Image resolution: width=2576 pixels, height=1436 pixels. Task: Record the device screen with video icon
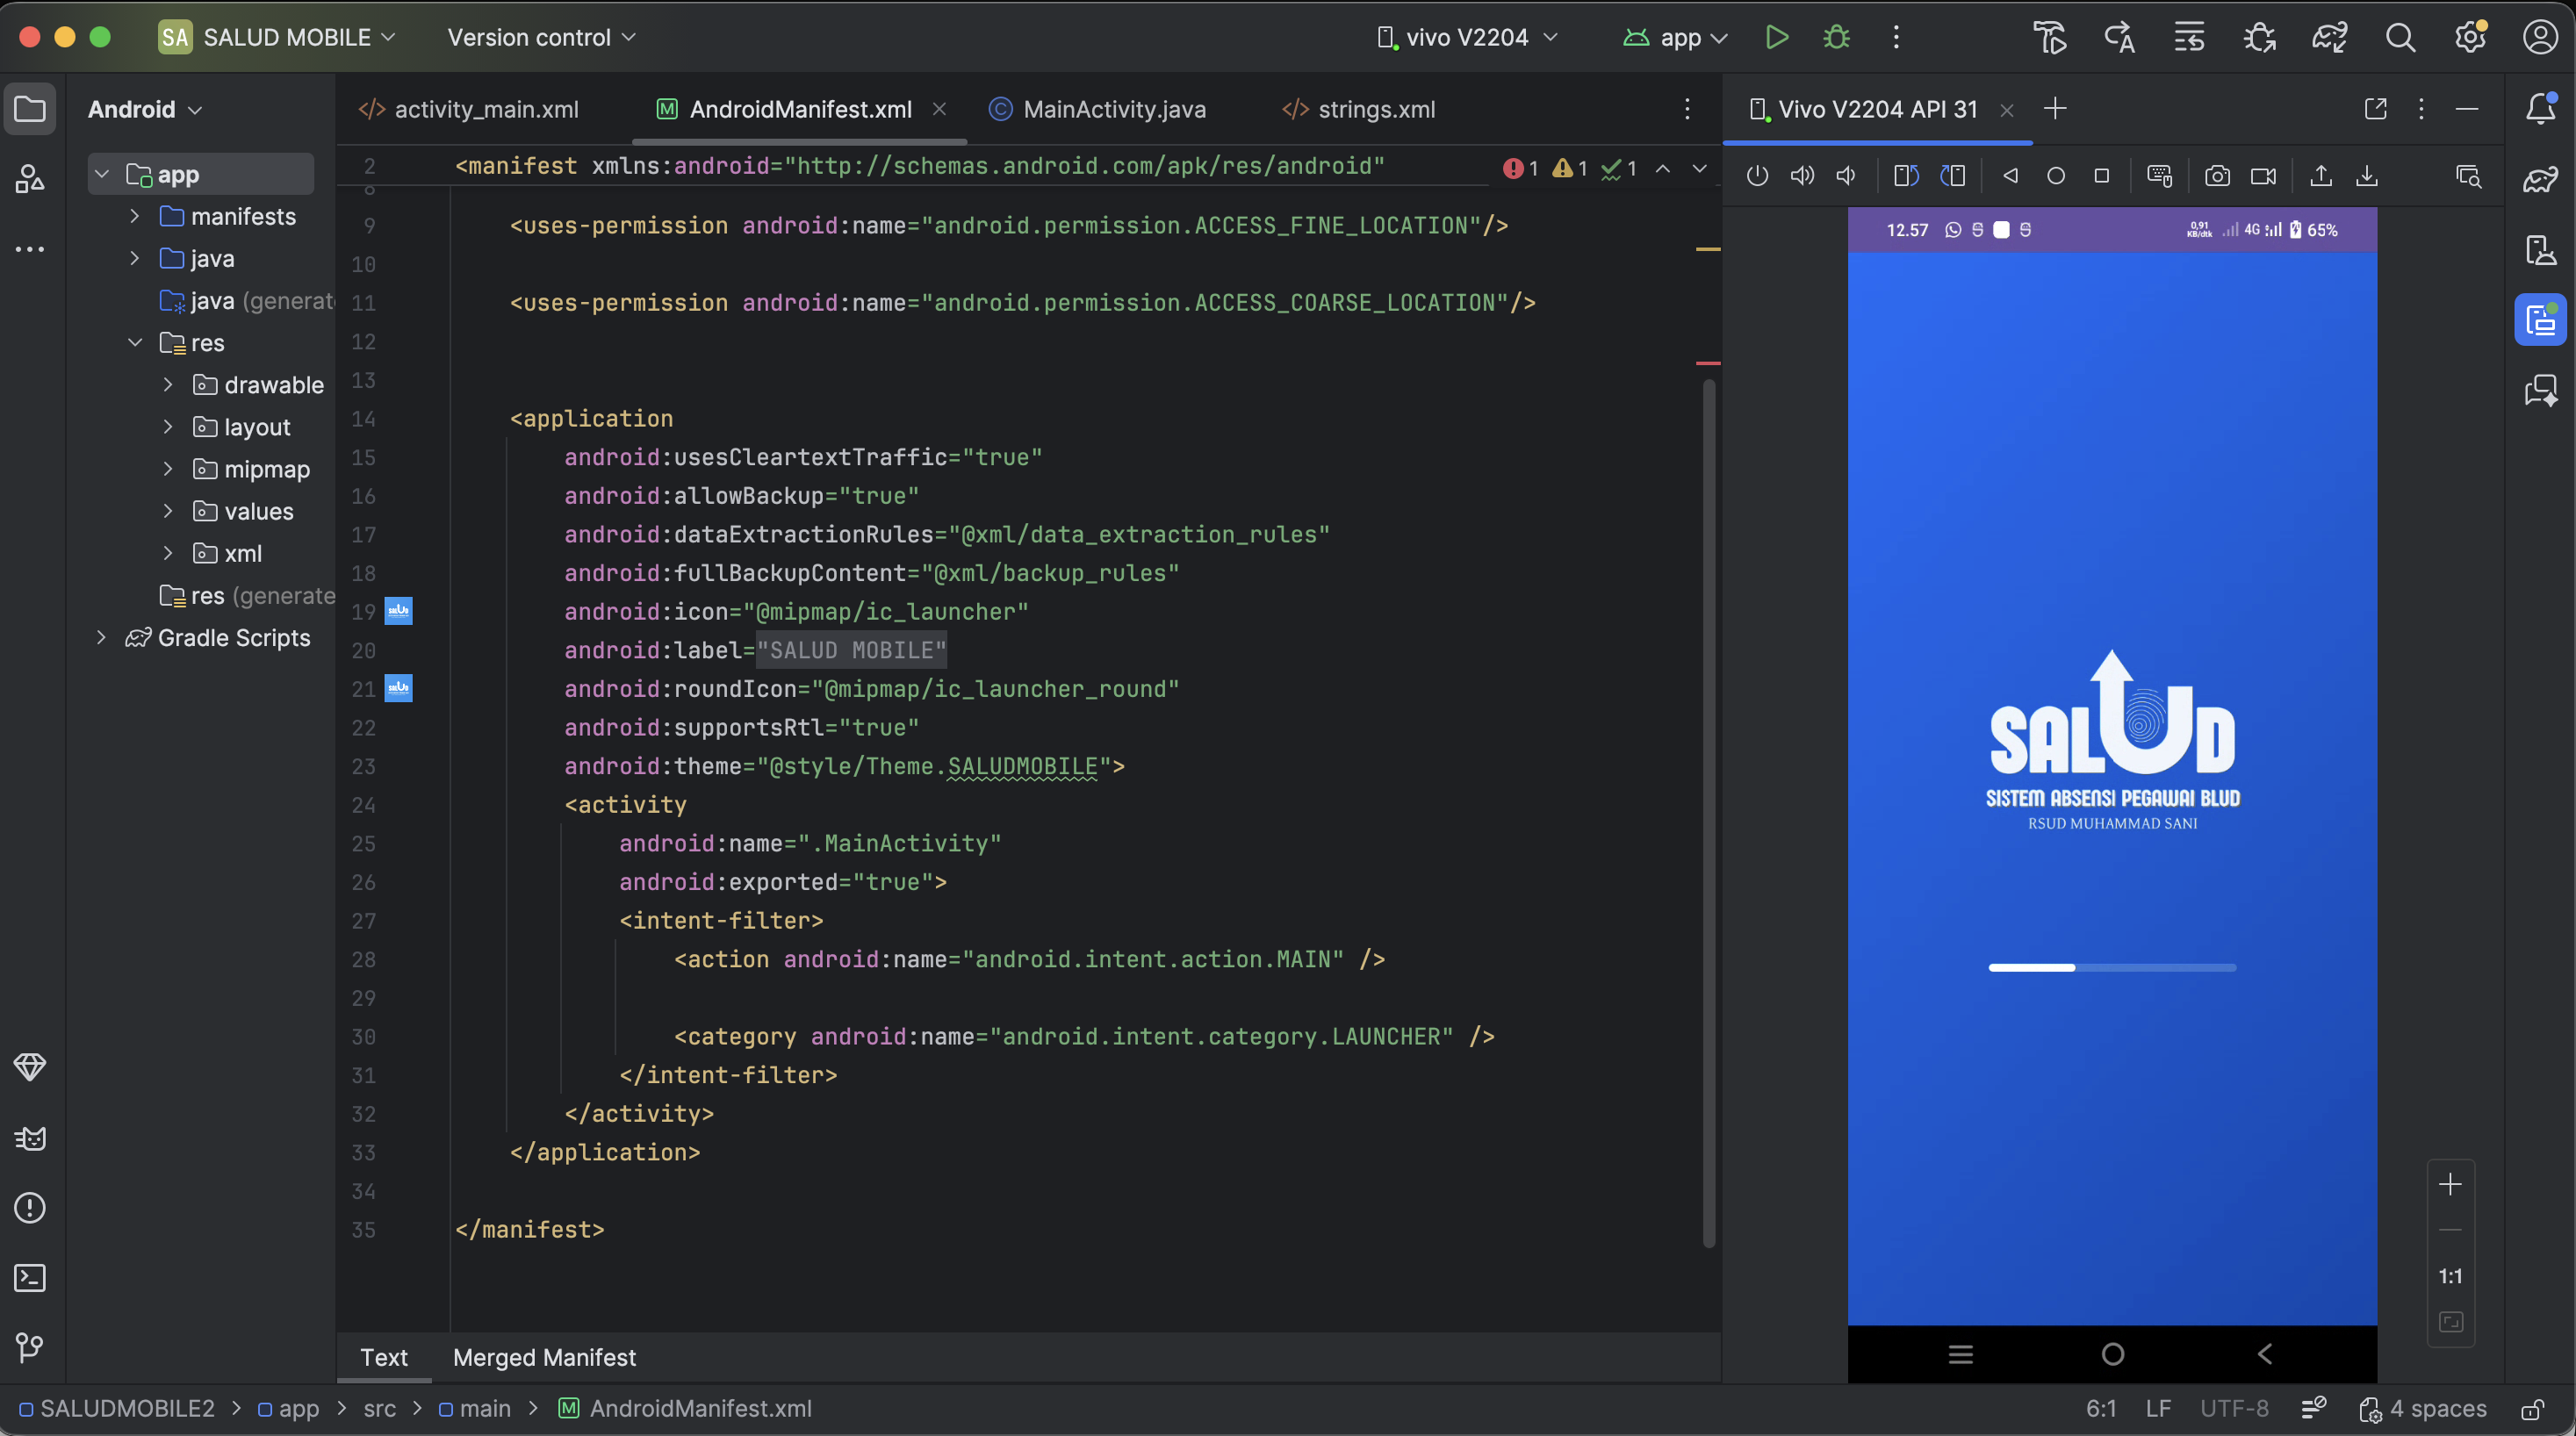click(x=2263, y=176)
